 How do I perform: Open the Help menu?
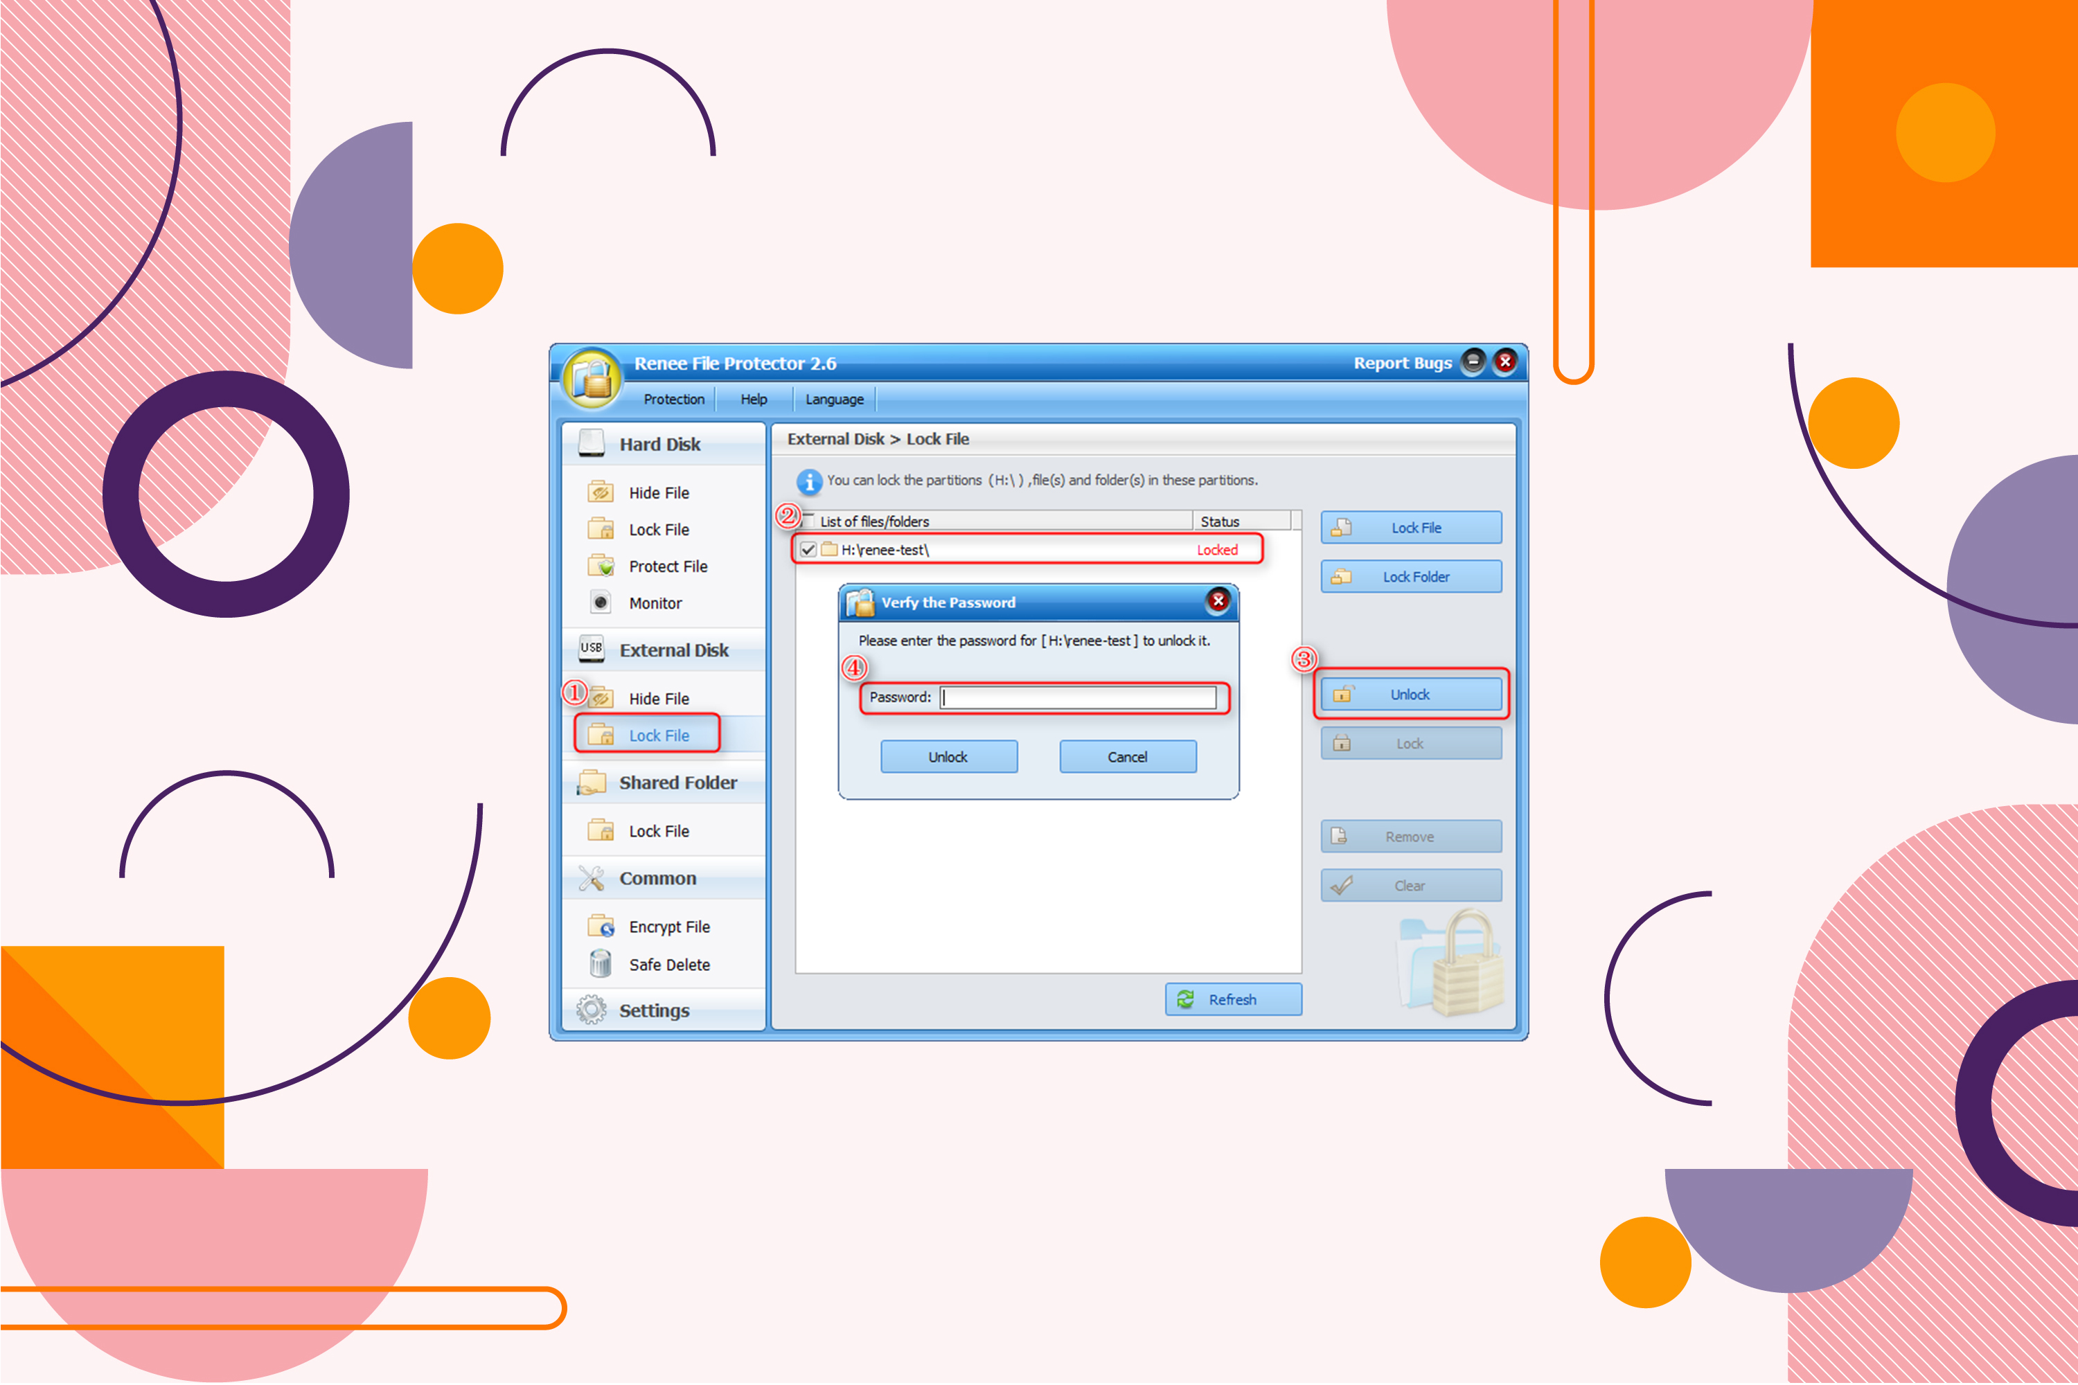pyautogui.click(x=754, y=400)
